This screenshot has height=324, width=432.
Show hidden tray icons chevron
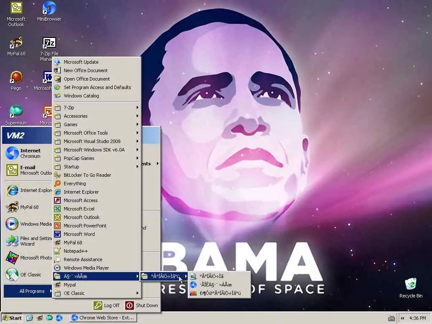pyautogui.click(x=402, y=318)
